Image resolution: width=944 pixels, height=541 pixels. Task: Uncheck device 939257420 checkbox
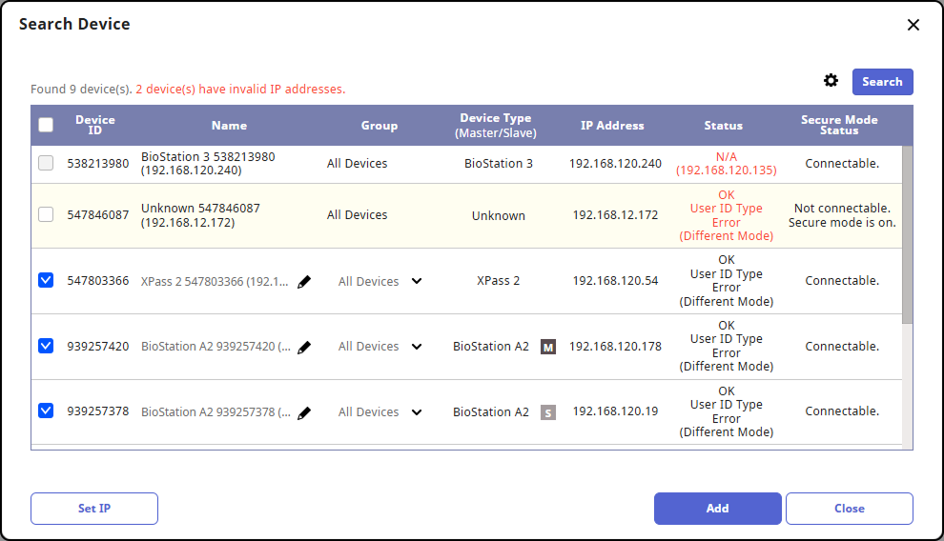coord(46,346)
